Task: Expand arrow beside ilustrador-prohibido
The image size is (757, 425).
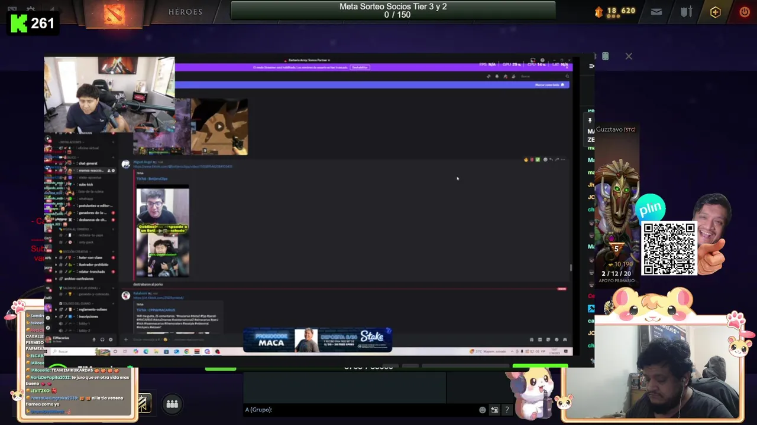Action: tap(56, 264)
